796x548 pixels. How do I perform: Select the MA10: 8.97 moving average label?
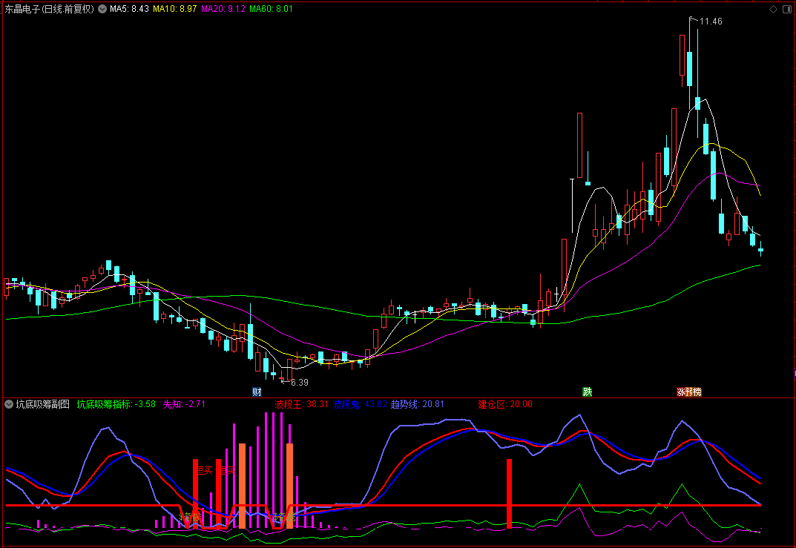coord(174,9)
